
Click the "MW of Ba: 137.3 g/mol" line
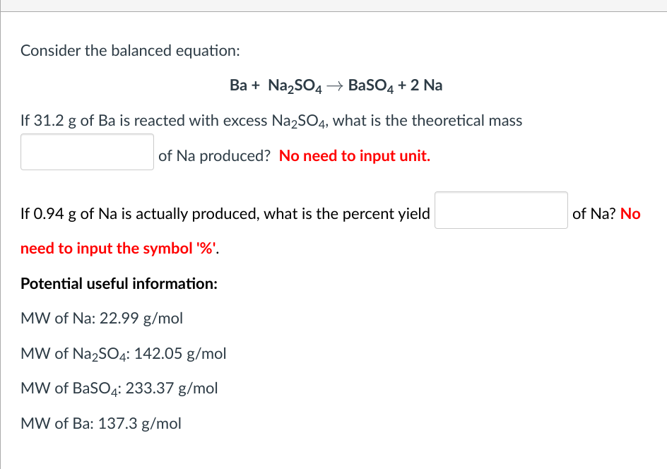tap(101, 424)
